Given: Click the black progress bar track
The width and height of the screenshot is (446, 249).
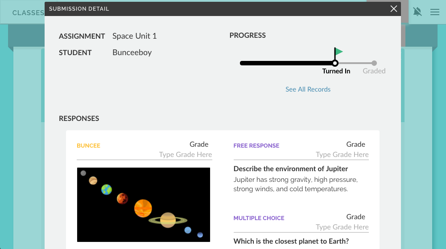Looking at the screenshot, I should (x=285, y=63).
